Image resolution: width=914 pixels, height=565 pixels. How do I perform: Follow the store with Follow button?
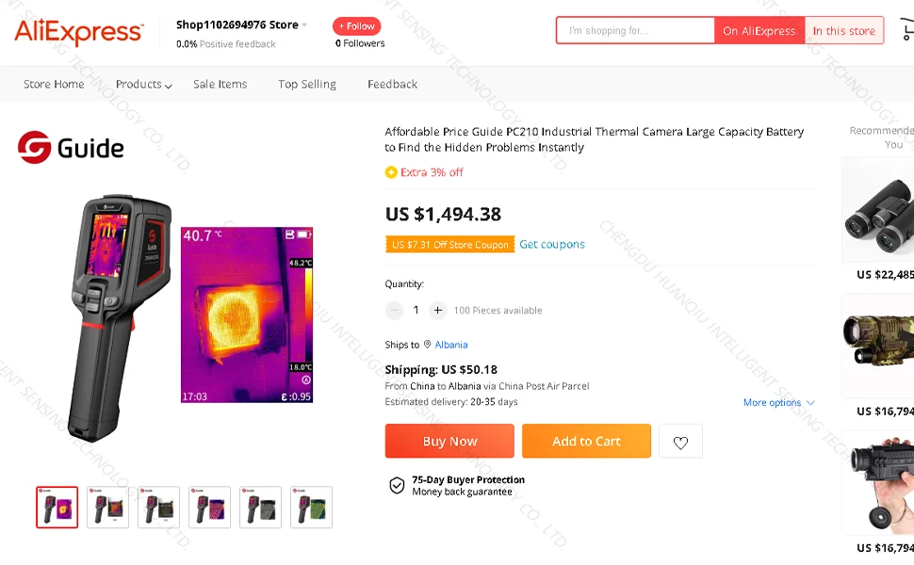pyautogui.click(x=356, y=26)
